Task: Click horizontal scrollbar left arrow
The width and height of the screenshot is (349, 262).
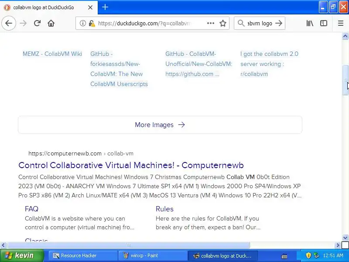Action: point(3,245)
